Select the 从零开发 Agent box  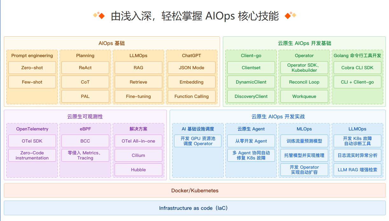[x=251, y=141]
